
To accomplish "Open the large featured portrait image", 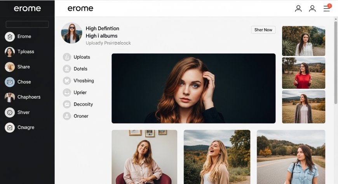I will [x=193, y=88].
